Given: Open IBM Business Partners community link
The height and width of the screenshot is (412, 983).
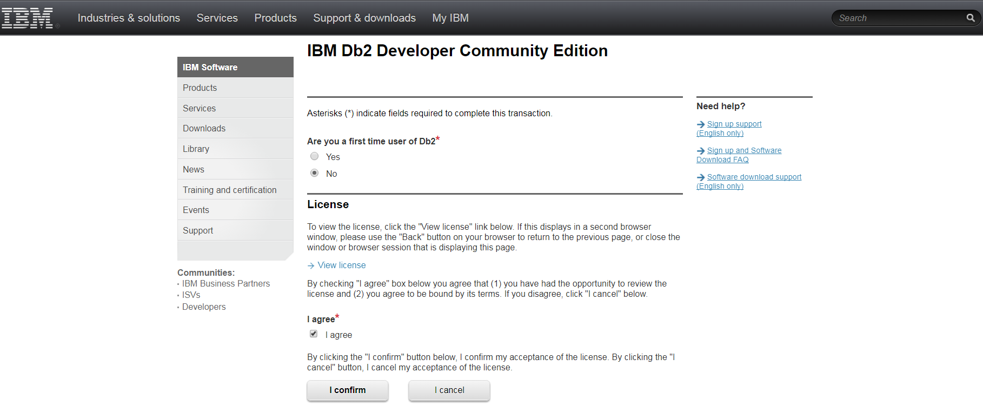Looking at the screenshot, I should tap(226, 283).
